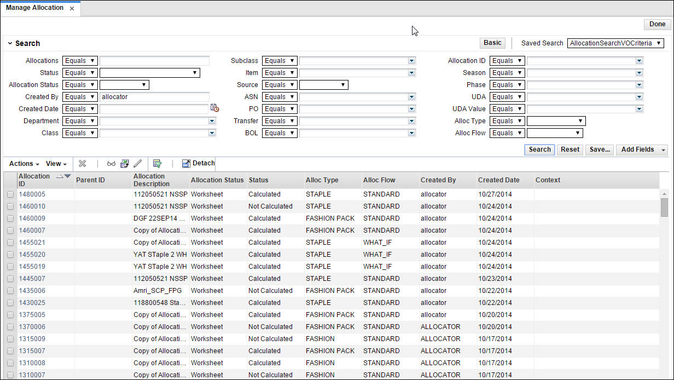Open the View menu
Image resolution: width=674 pixels, height=380 pixels.
coord(56,163)
